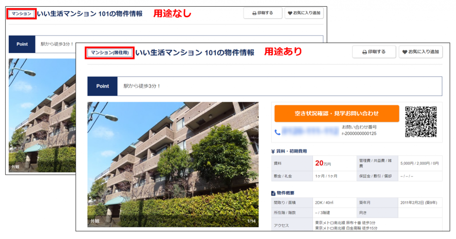This screenshot has height=239, width=456.
Task: Click the building photo showing 1/14
Action: pyautogui.click(x=173, y=164)
